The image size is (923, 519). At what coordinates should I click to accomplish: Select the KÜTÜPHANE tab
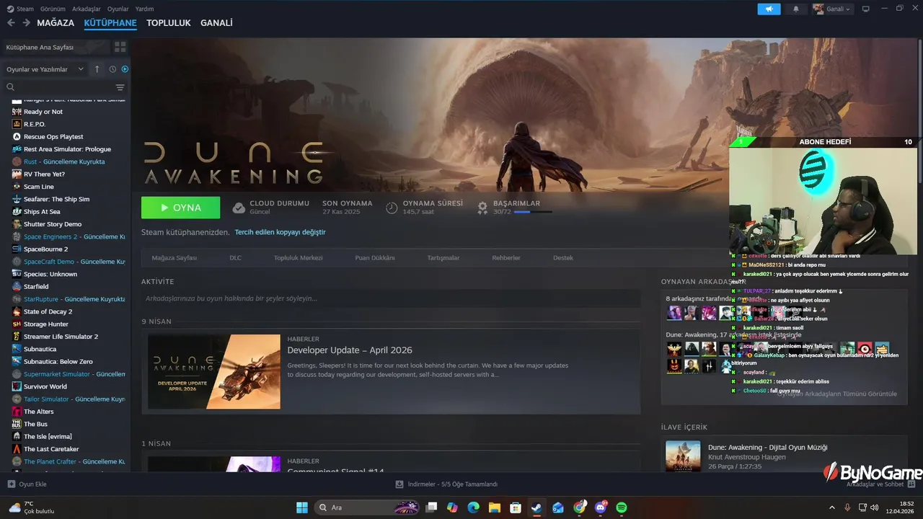pos(110,23)
